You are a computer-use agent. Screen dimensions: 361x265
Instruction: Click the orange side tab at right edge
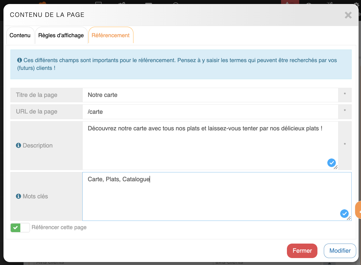pos(358,210)
